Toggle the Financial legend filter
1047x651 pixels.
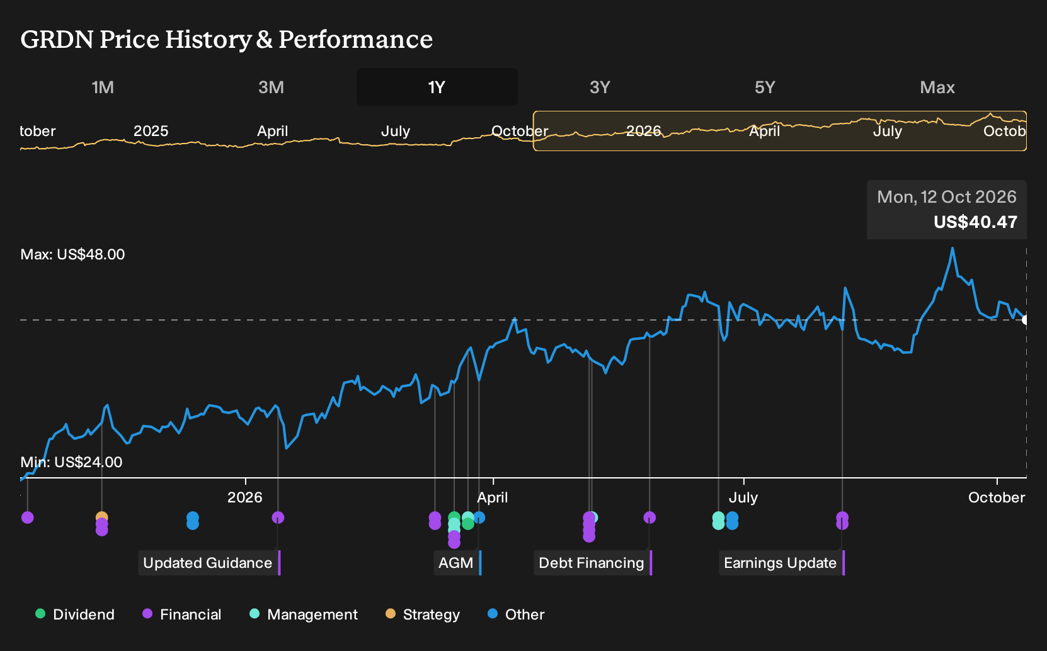click(x=181, y=614)
